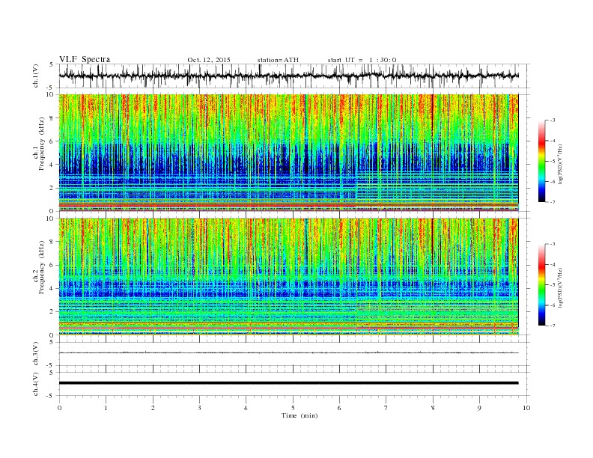Image resolution: width=593 pixels, height=458 pixels.
Task: Click the thin ch.3 voltage trace
Action: pos(288,353)
